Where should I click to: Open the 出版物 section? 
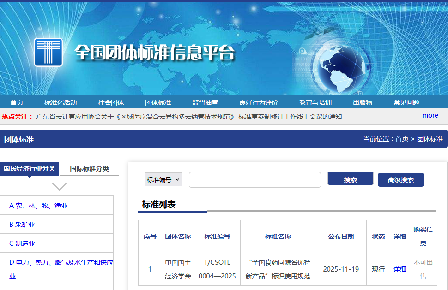click(362, 102)
